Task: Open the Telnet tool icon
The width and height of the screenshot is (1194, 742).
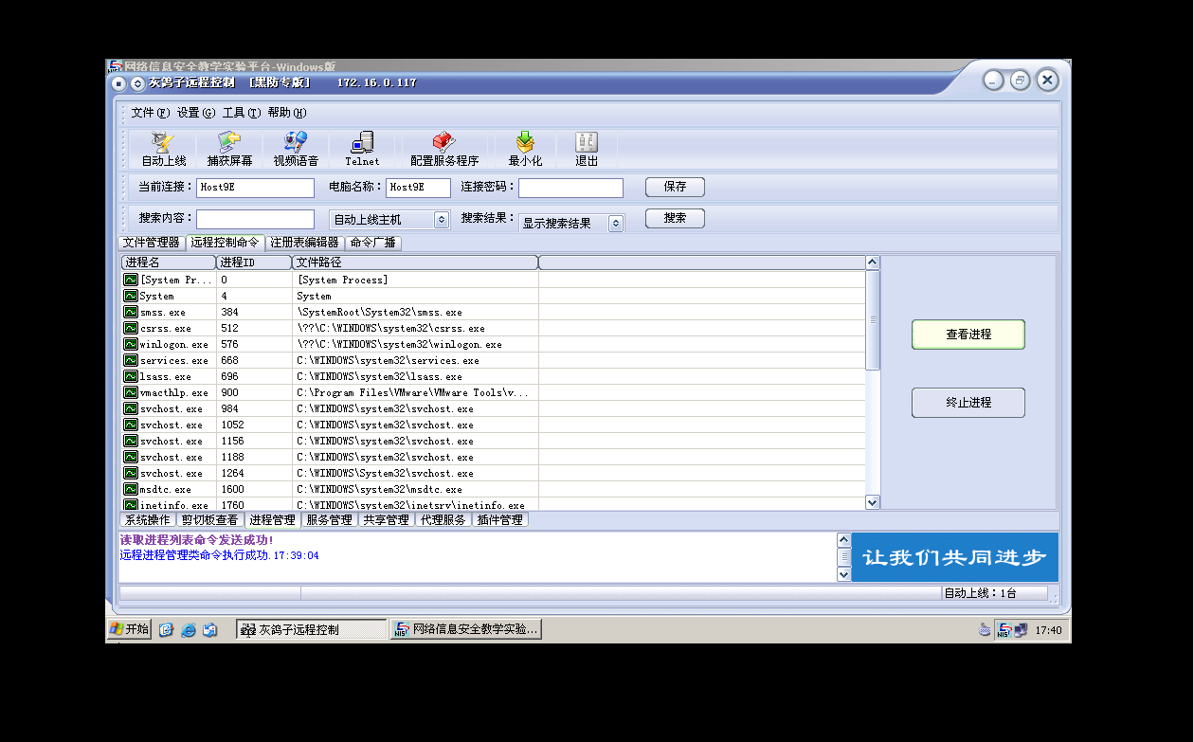Action: point(361,149)
